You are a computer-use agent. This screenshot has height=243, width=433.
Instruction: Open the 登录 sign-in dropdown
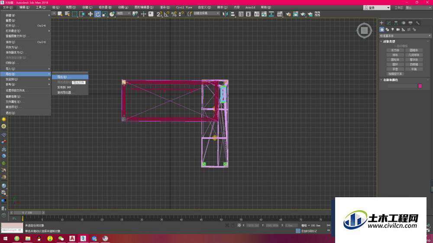pos(377,8)
